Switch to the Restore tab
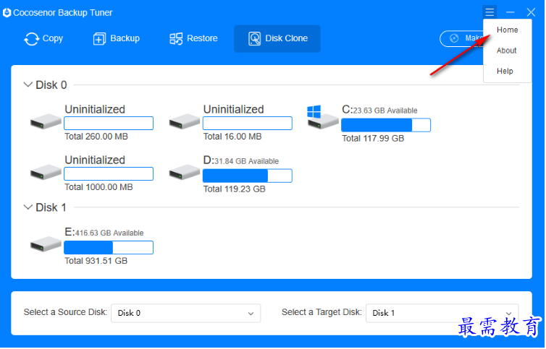The image size is (546, 349). click(193, 39)
